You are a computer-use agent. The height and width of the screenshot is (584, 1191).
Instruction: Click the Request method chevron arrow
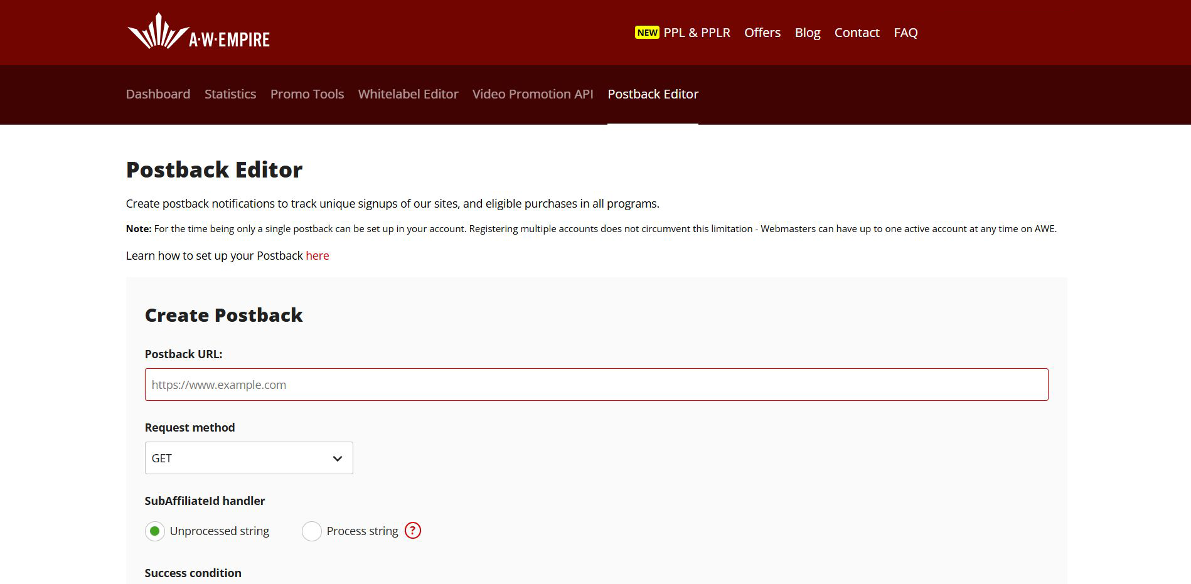click(x=338, y=459)
